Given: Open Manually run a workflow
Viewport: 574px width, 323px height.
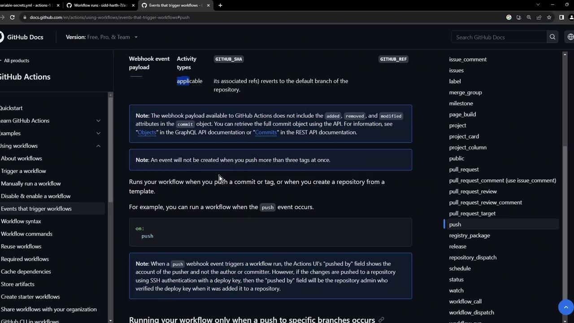Looking at the screenshot, I should coord(31,183).
